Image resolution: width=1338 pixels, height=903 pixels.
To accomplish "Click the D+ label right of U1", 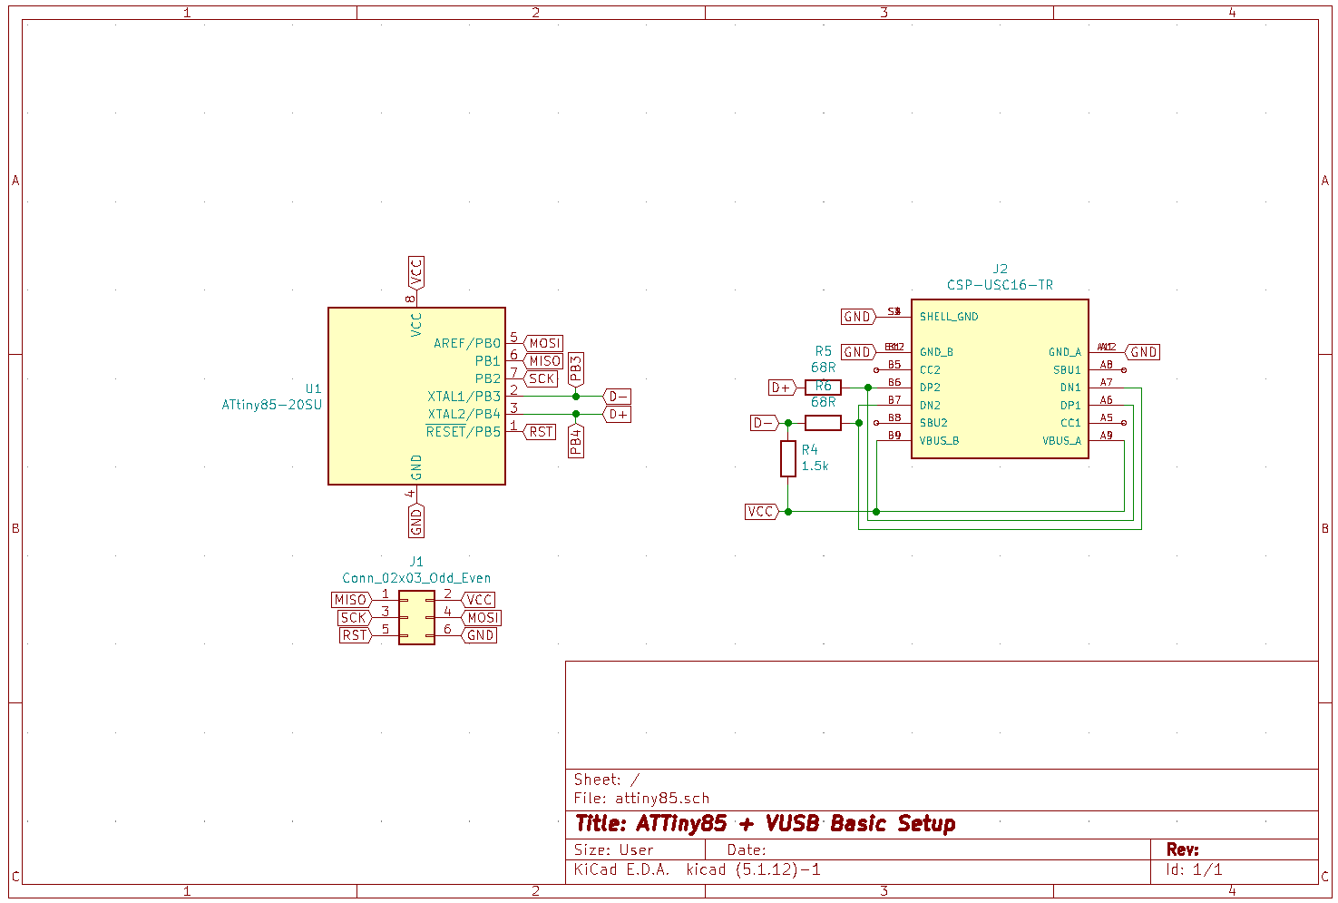I will (617, 414).
